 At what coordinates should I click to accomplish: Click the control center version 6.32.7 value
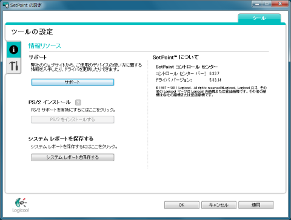coord(214,73)
